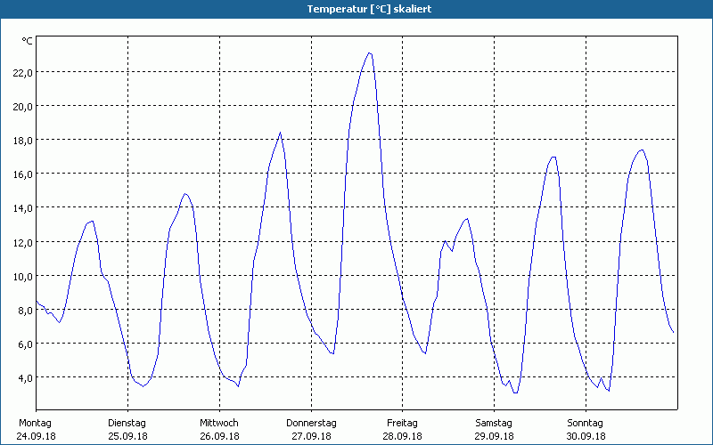This screenshot has height=445, width=713.
Task: Click the date 30.09.18
Action: point(586,436)
